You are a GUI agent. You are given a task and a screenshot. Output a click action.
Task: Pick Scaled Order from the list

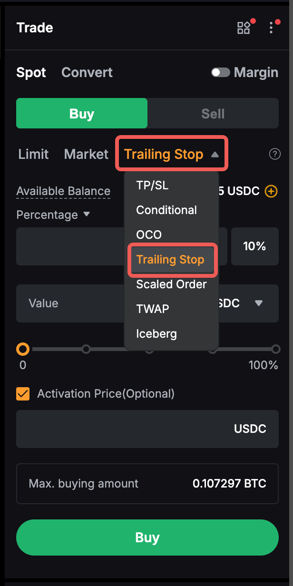pos(171,284)
